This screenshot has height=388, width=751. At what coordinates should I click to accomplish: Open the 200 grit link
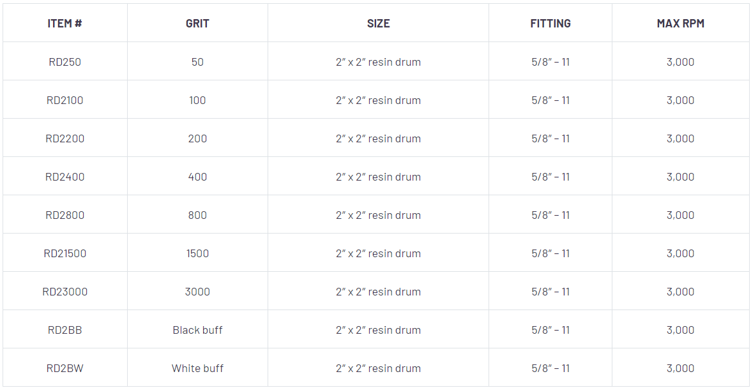coord(197,138)
